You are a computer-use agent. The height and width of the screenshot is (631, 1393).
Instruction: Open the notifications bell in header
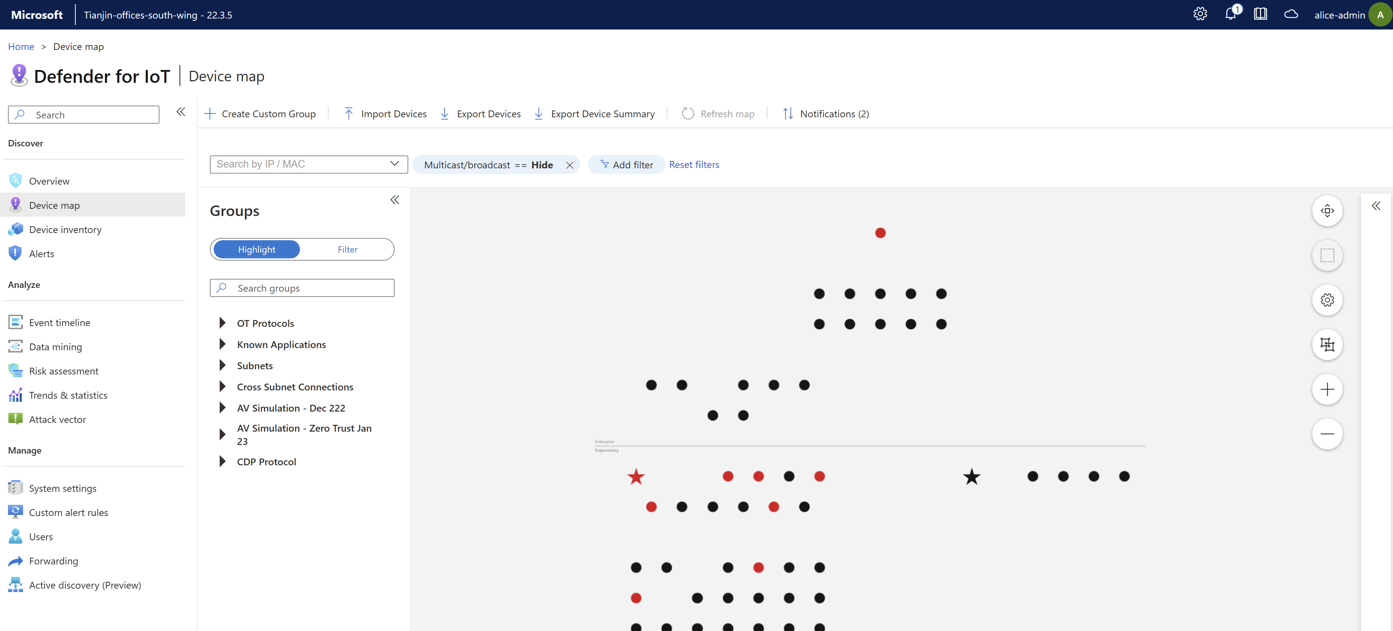click(1230, 15)
